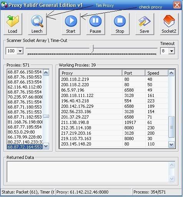Click the Proxies list scroll down arrow

(46, 146)
